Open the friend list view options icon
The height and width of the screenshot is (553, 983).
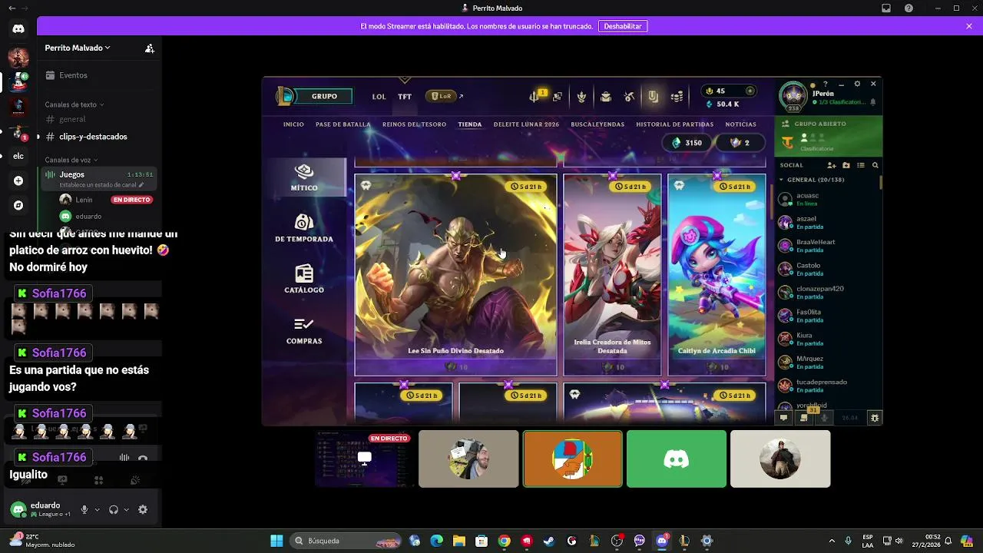click(861, 165)
